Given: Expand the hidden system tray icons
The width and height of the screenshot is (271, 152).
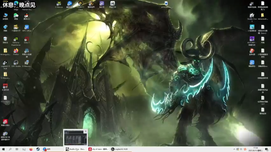Looking at the screenshot, I should pos(234,149).
